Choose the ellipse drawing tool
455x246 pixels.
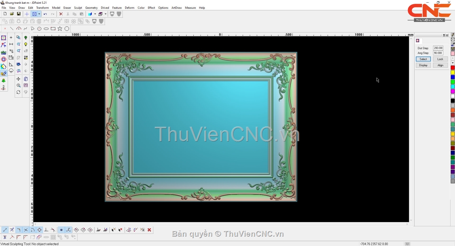46,29
